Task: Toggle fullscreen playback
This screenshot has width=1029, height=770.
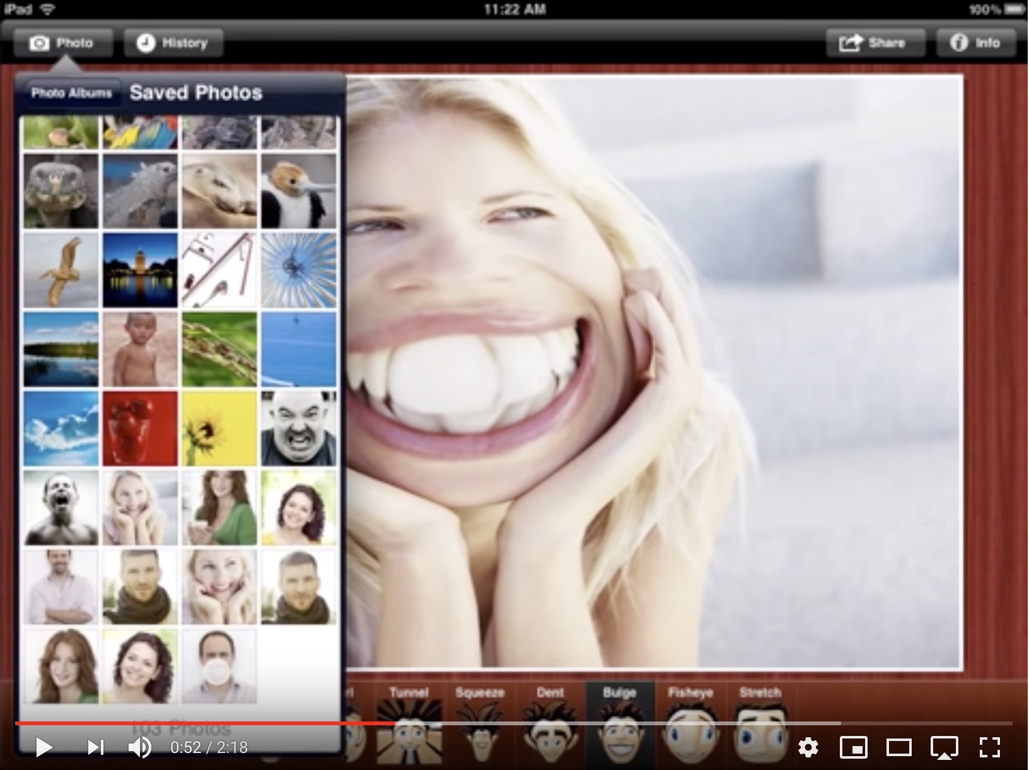Action: [x=990, y=748]
